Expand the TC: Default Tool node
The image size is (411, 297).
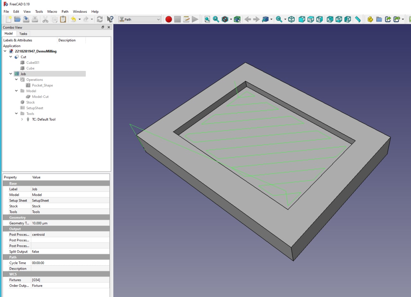22,119
